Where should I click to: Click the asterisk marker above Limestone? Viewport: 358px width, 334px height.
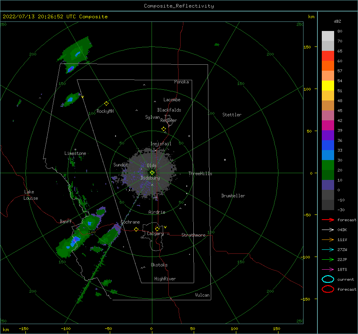click(x=75, y=150)
